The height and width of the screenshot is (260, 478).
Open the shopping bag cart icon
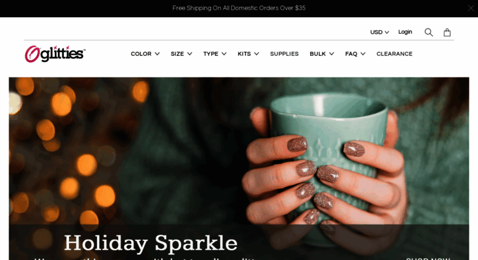(x=447, y=33)
